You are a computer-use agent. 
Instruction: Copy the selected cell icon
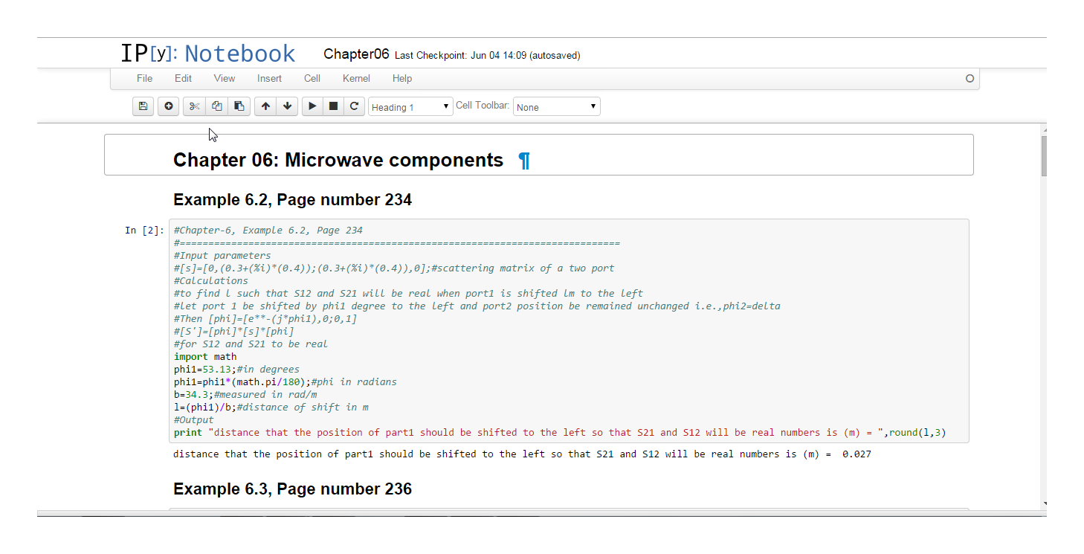(x=216, y=106)
